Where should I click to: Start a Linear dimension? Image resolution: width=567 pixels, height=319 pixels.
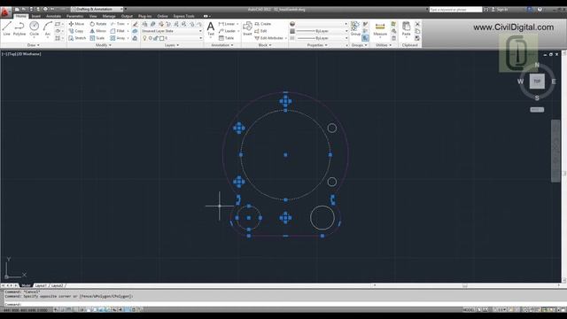(x=227, y=24)
